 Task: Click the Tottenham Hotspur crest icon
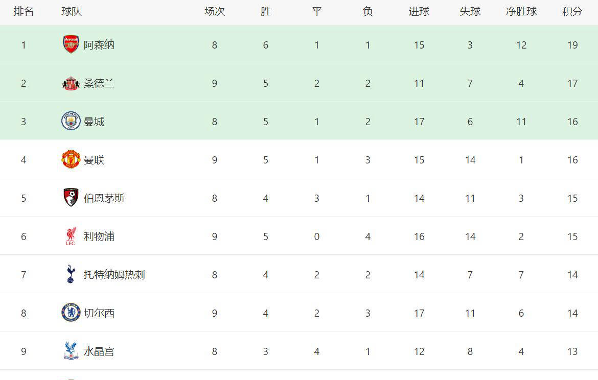tap(71, 274)
